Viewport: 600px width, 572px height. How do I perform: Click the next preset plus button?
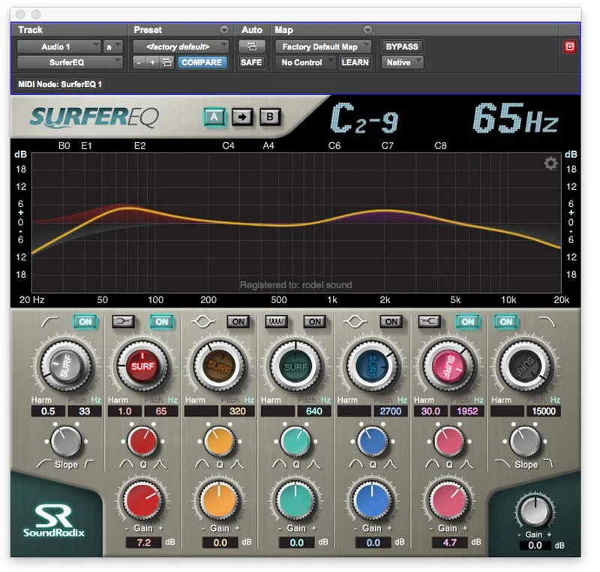(152, 62)
